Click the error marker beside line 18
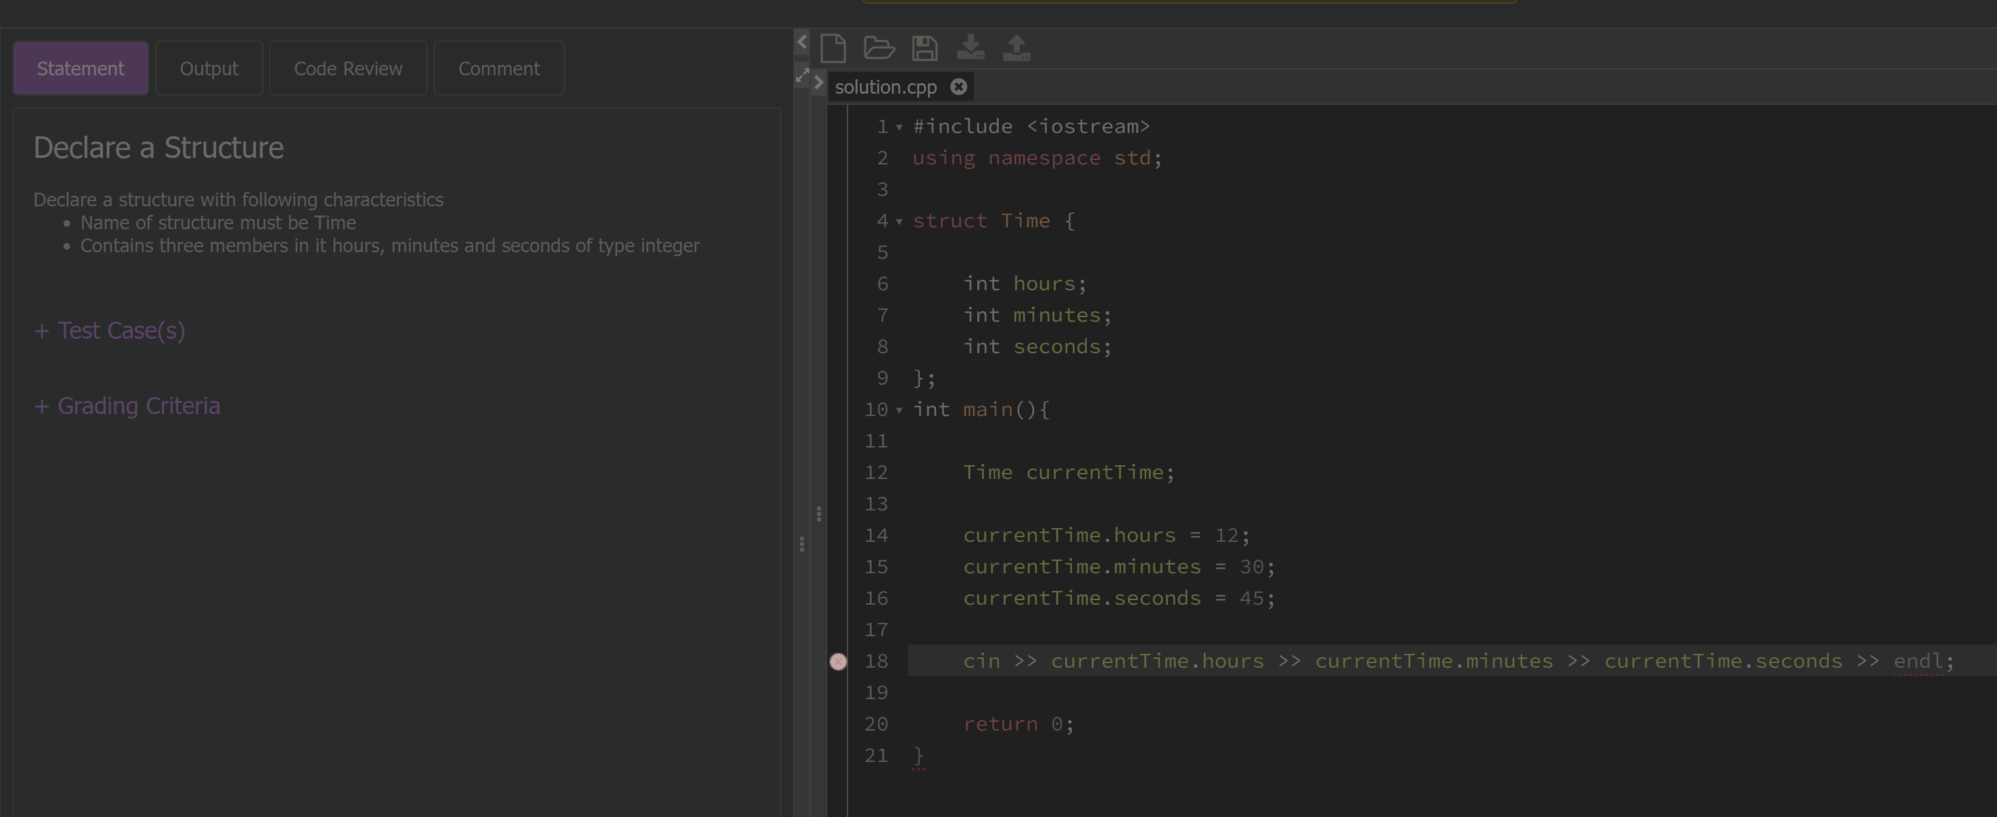This screenshot has height=817, width=1997. click(838, 661)
